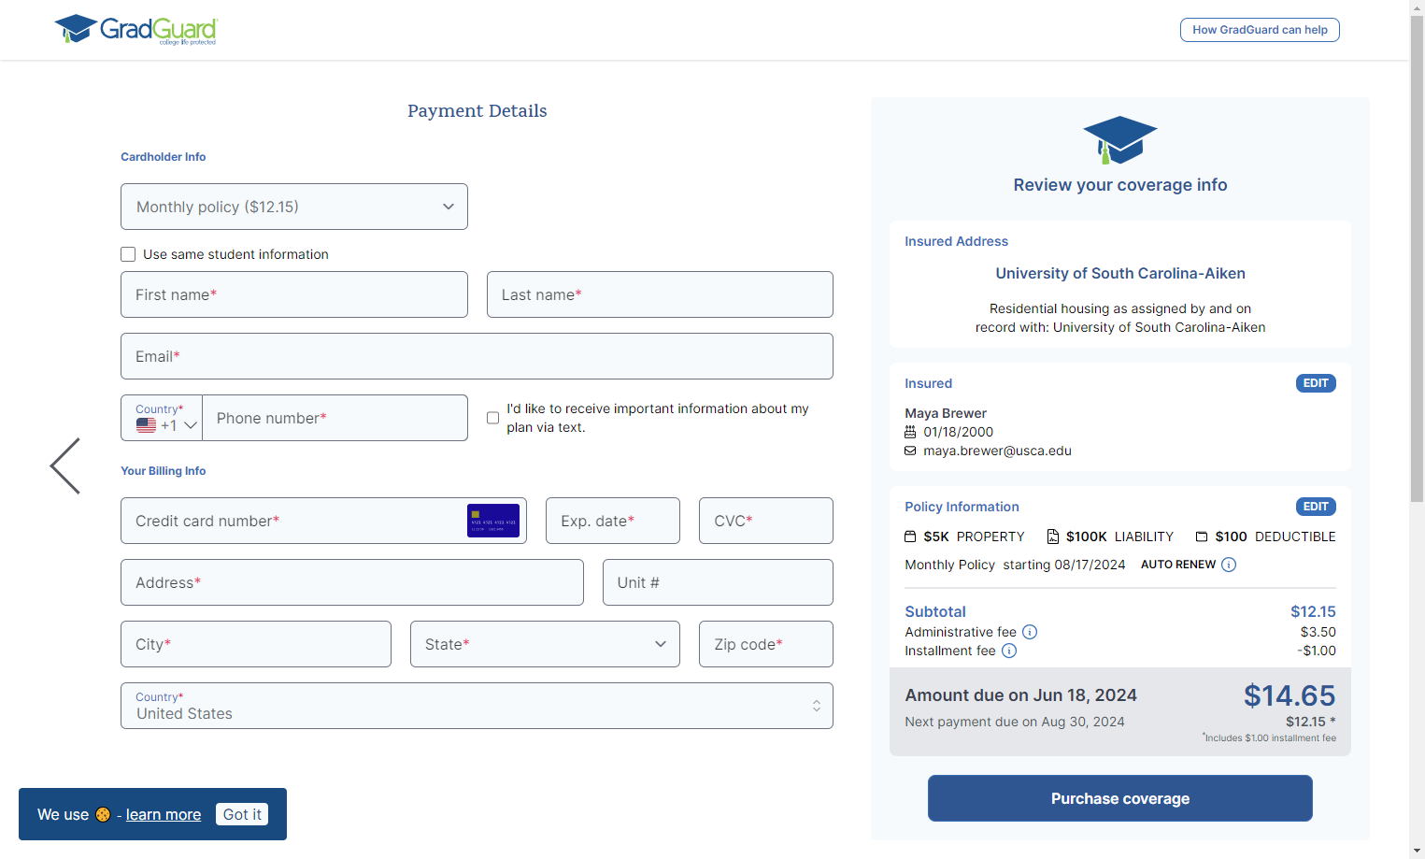Click How GradGuard can help button

[x=1260, y=30]
